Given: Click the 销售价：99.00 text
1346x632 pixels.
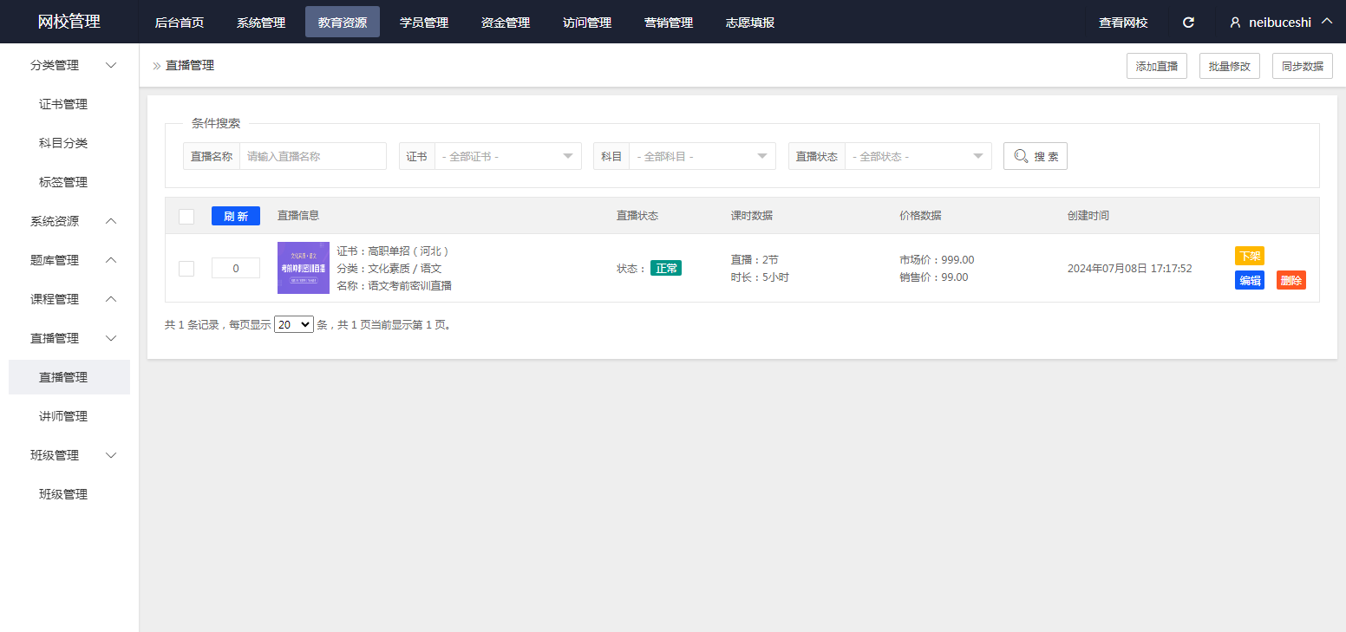Looking at the screenshot, I should (934, 277).
